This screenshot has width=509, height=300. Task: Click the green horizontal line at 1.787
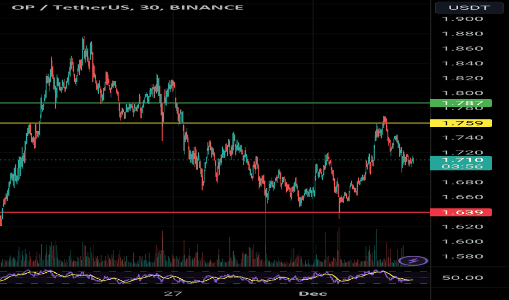click(x=215, y=103)
